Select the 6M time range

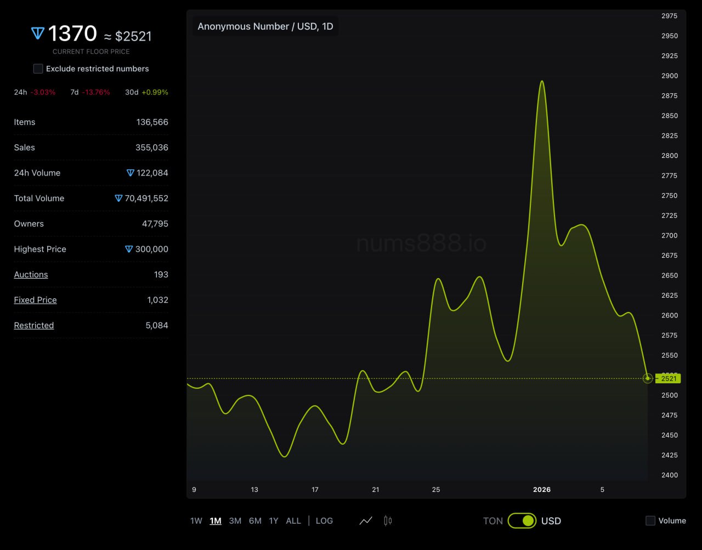click(x=255, y=521)
